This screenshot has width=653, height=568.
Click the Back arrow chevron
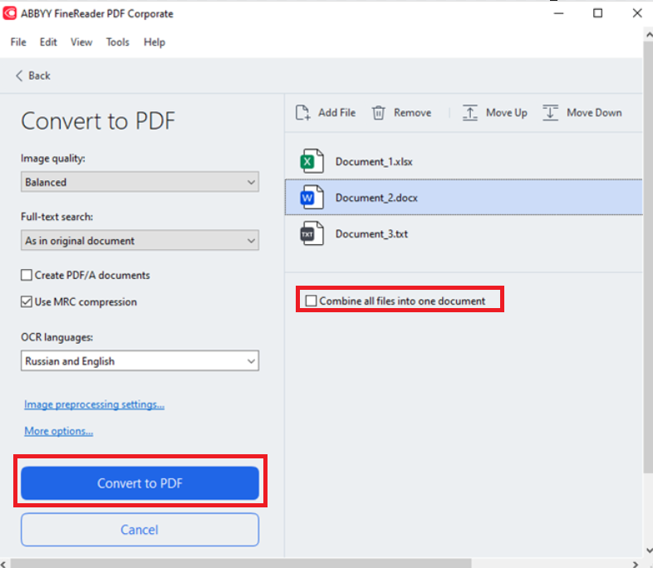click(19, 76)
